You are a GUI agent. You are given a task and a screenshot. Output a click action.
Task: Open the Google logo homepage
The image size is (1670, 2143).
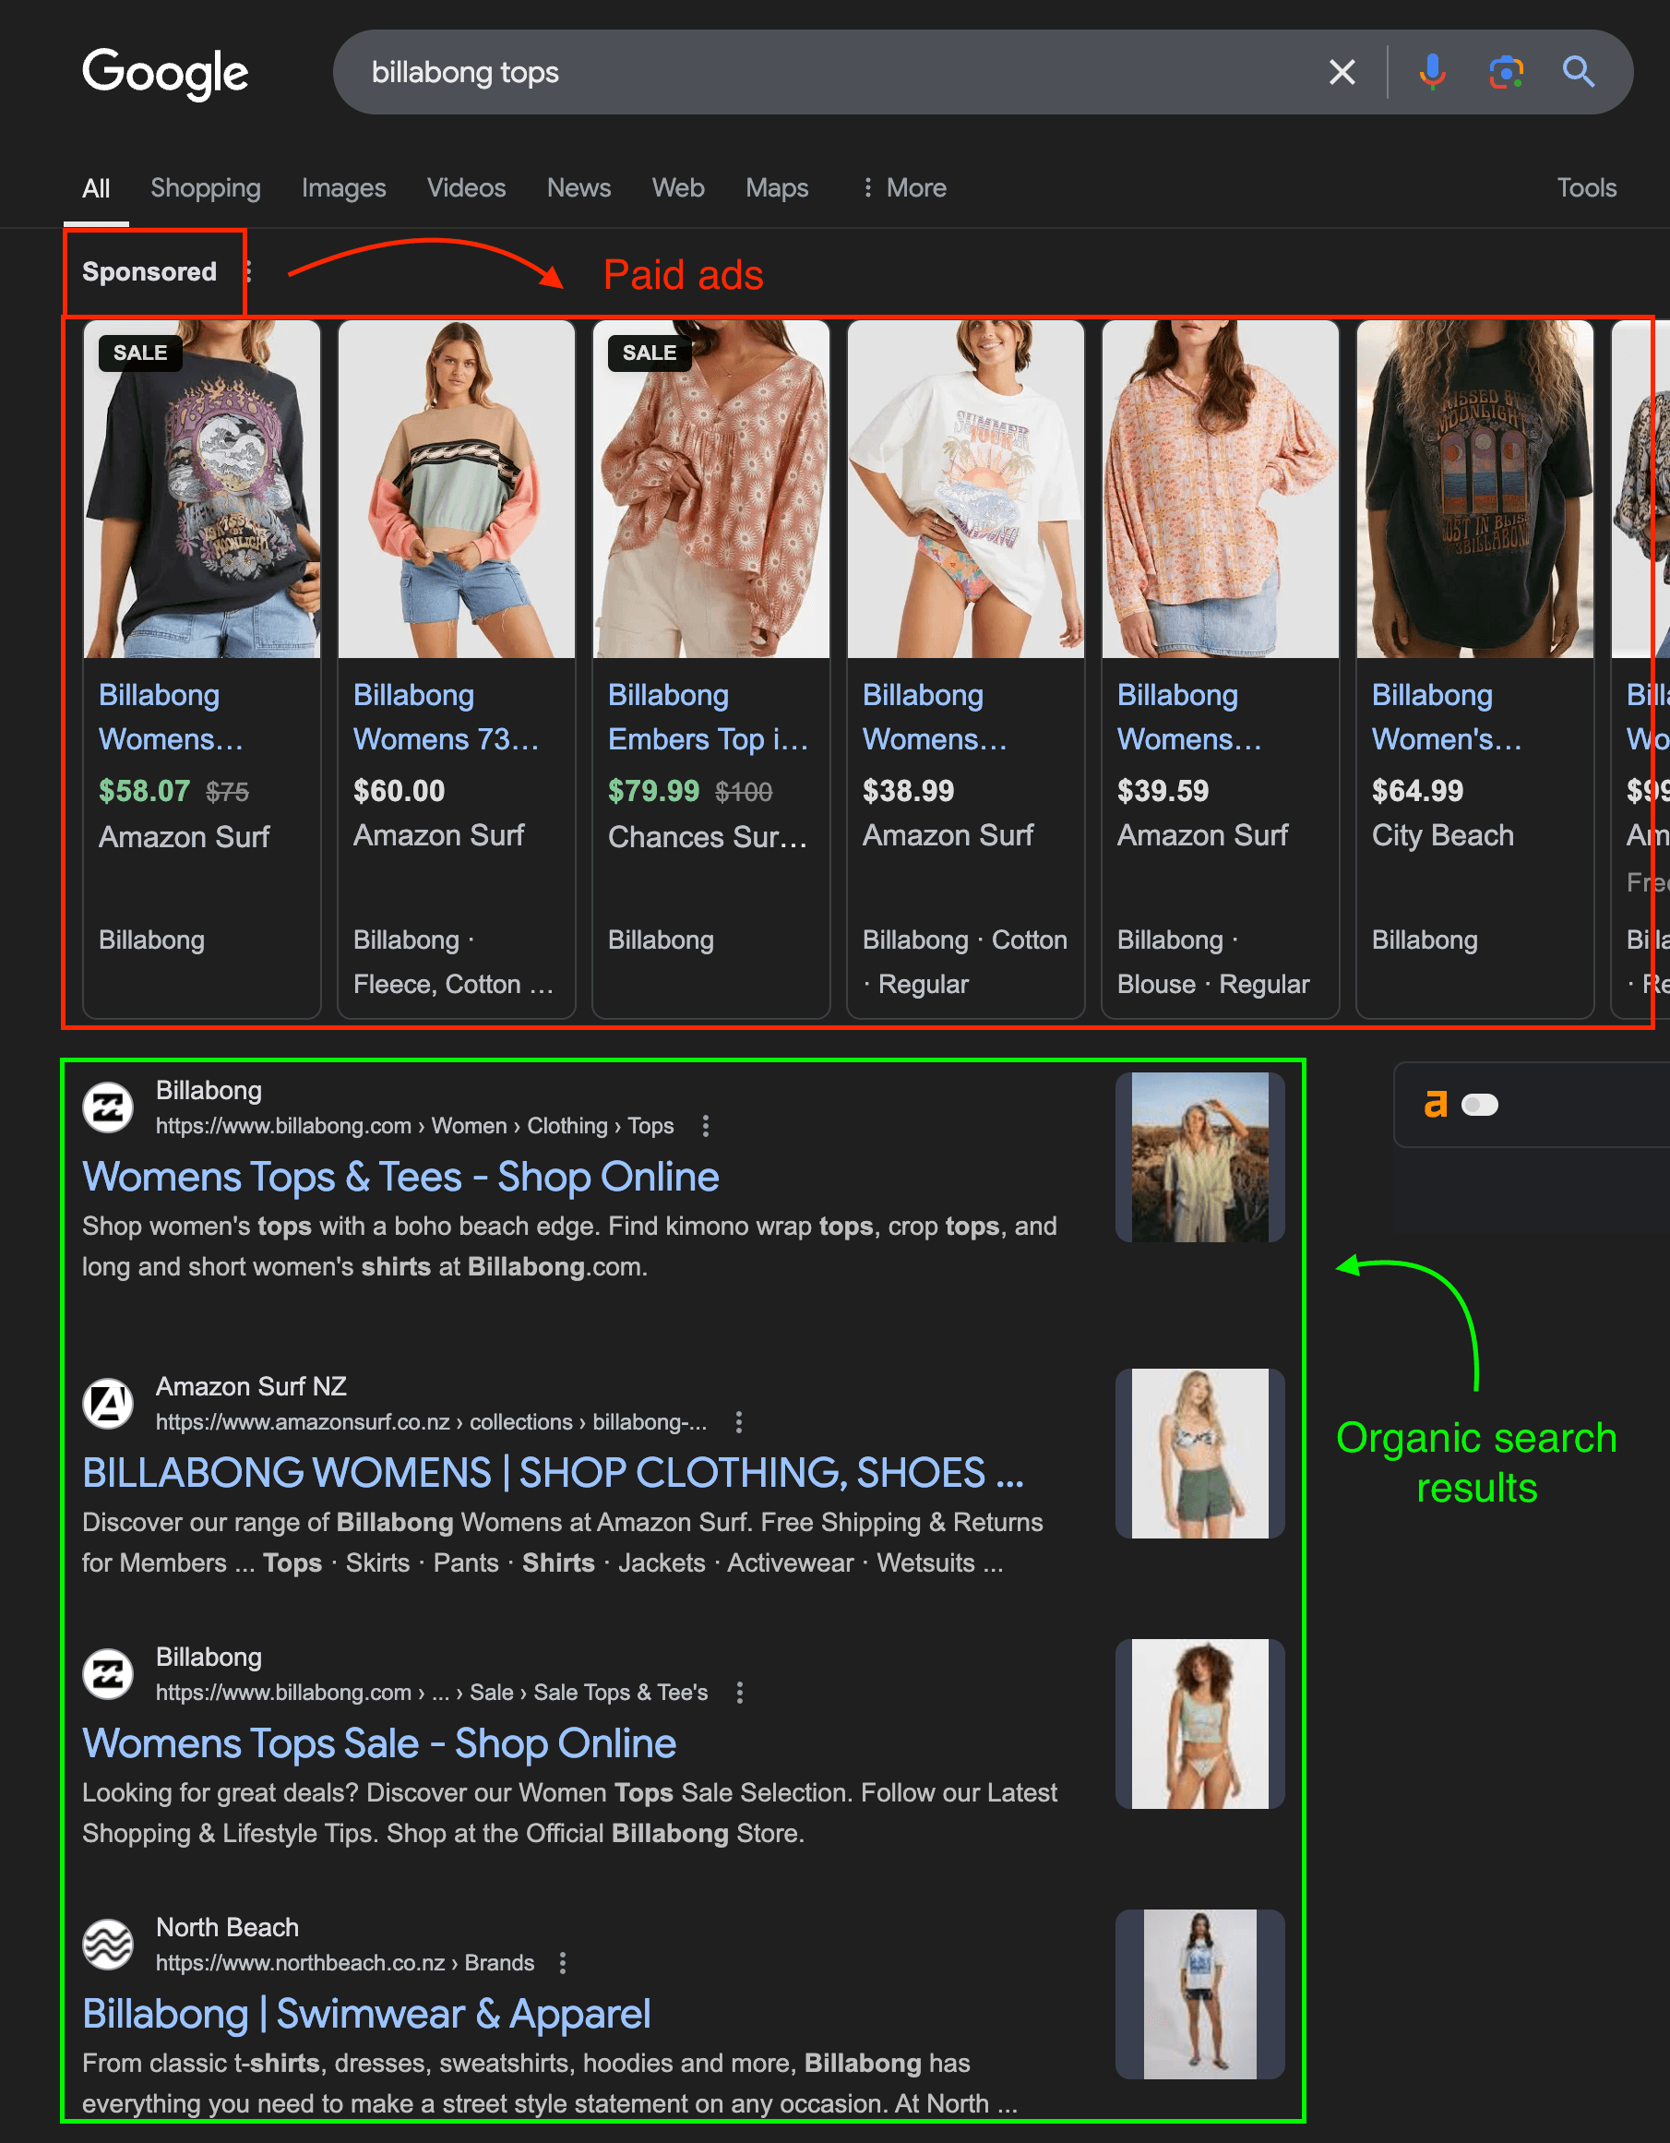click(165, 73)
